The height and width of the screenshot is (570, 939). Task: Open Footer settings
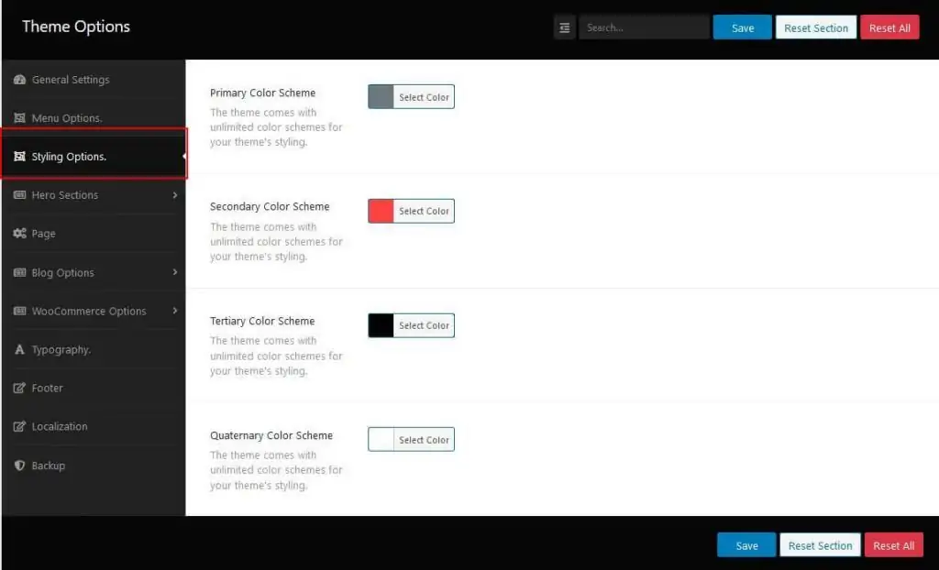click(x=94, y=388)
